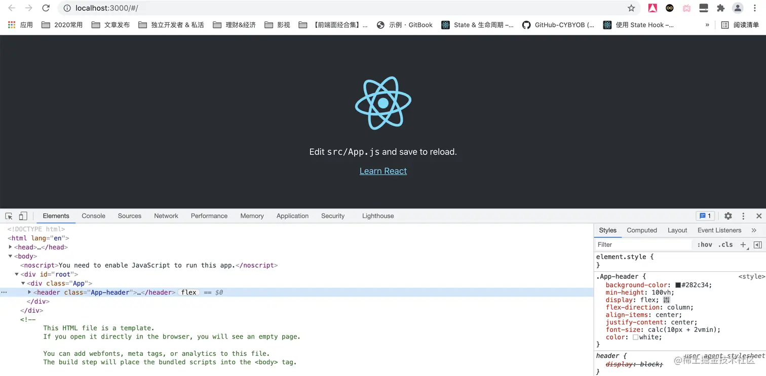Click the DevTools issues counter badge
This screenshot has height=376, width=766.
coord(705,216)
